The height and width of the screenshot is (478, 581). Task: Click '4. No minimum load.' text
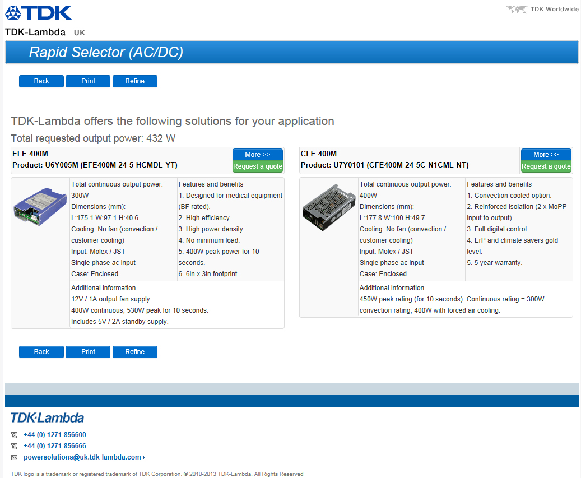[x=209, y=240]
